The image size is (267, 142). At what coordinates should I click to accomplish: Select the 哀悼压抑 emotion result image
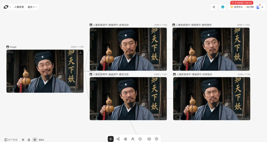click(128, 49)
